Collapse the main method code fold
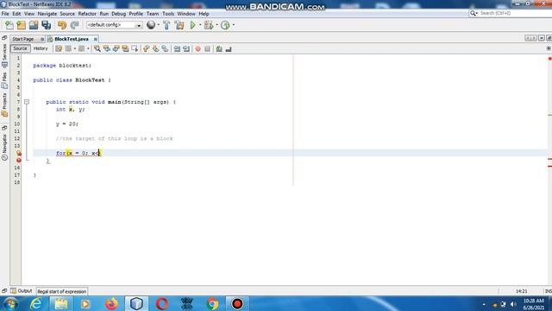 [27, 102]
